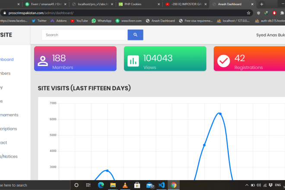Viewport: 285px width, 190px height.
Task: Click the Cortana circle icon on taskbar
Action: [76, 185]
